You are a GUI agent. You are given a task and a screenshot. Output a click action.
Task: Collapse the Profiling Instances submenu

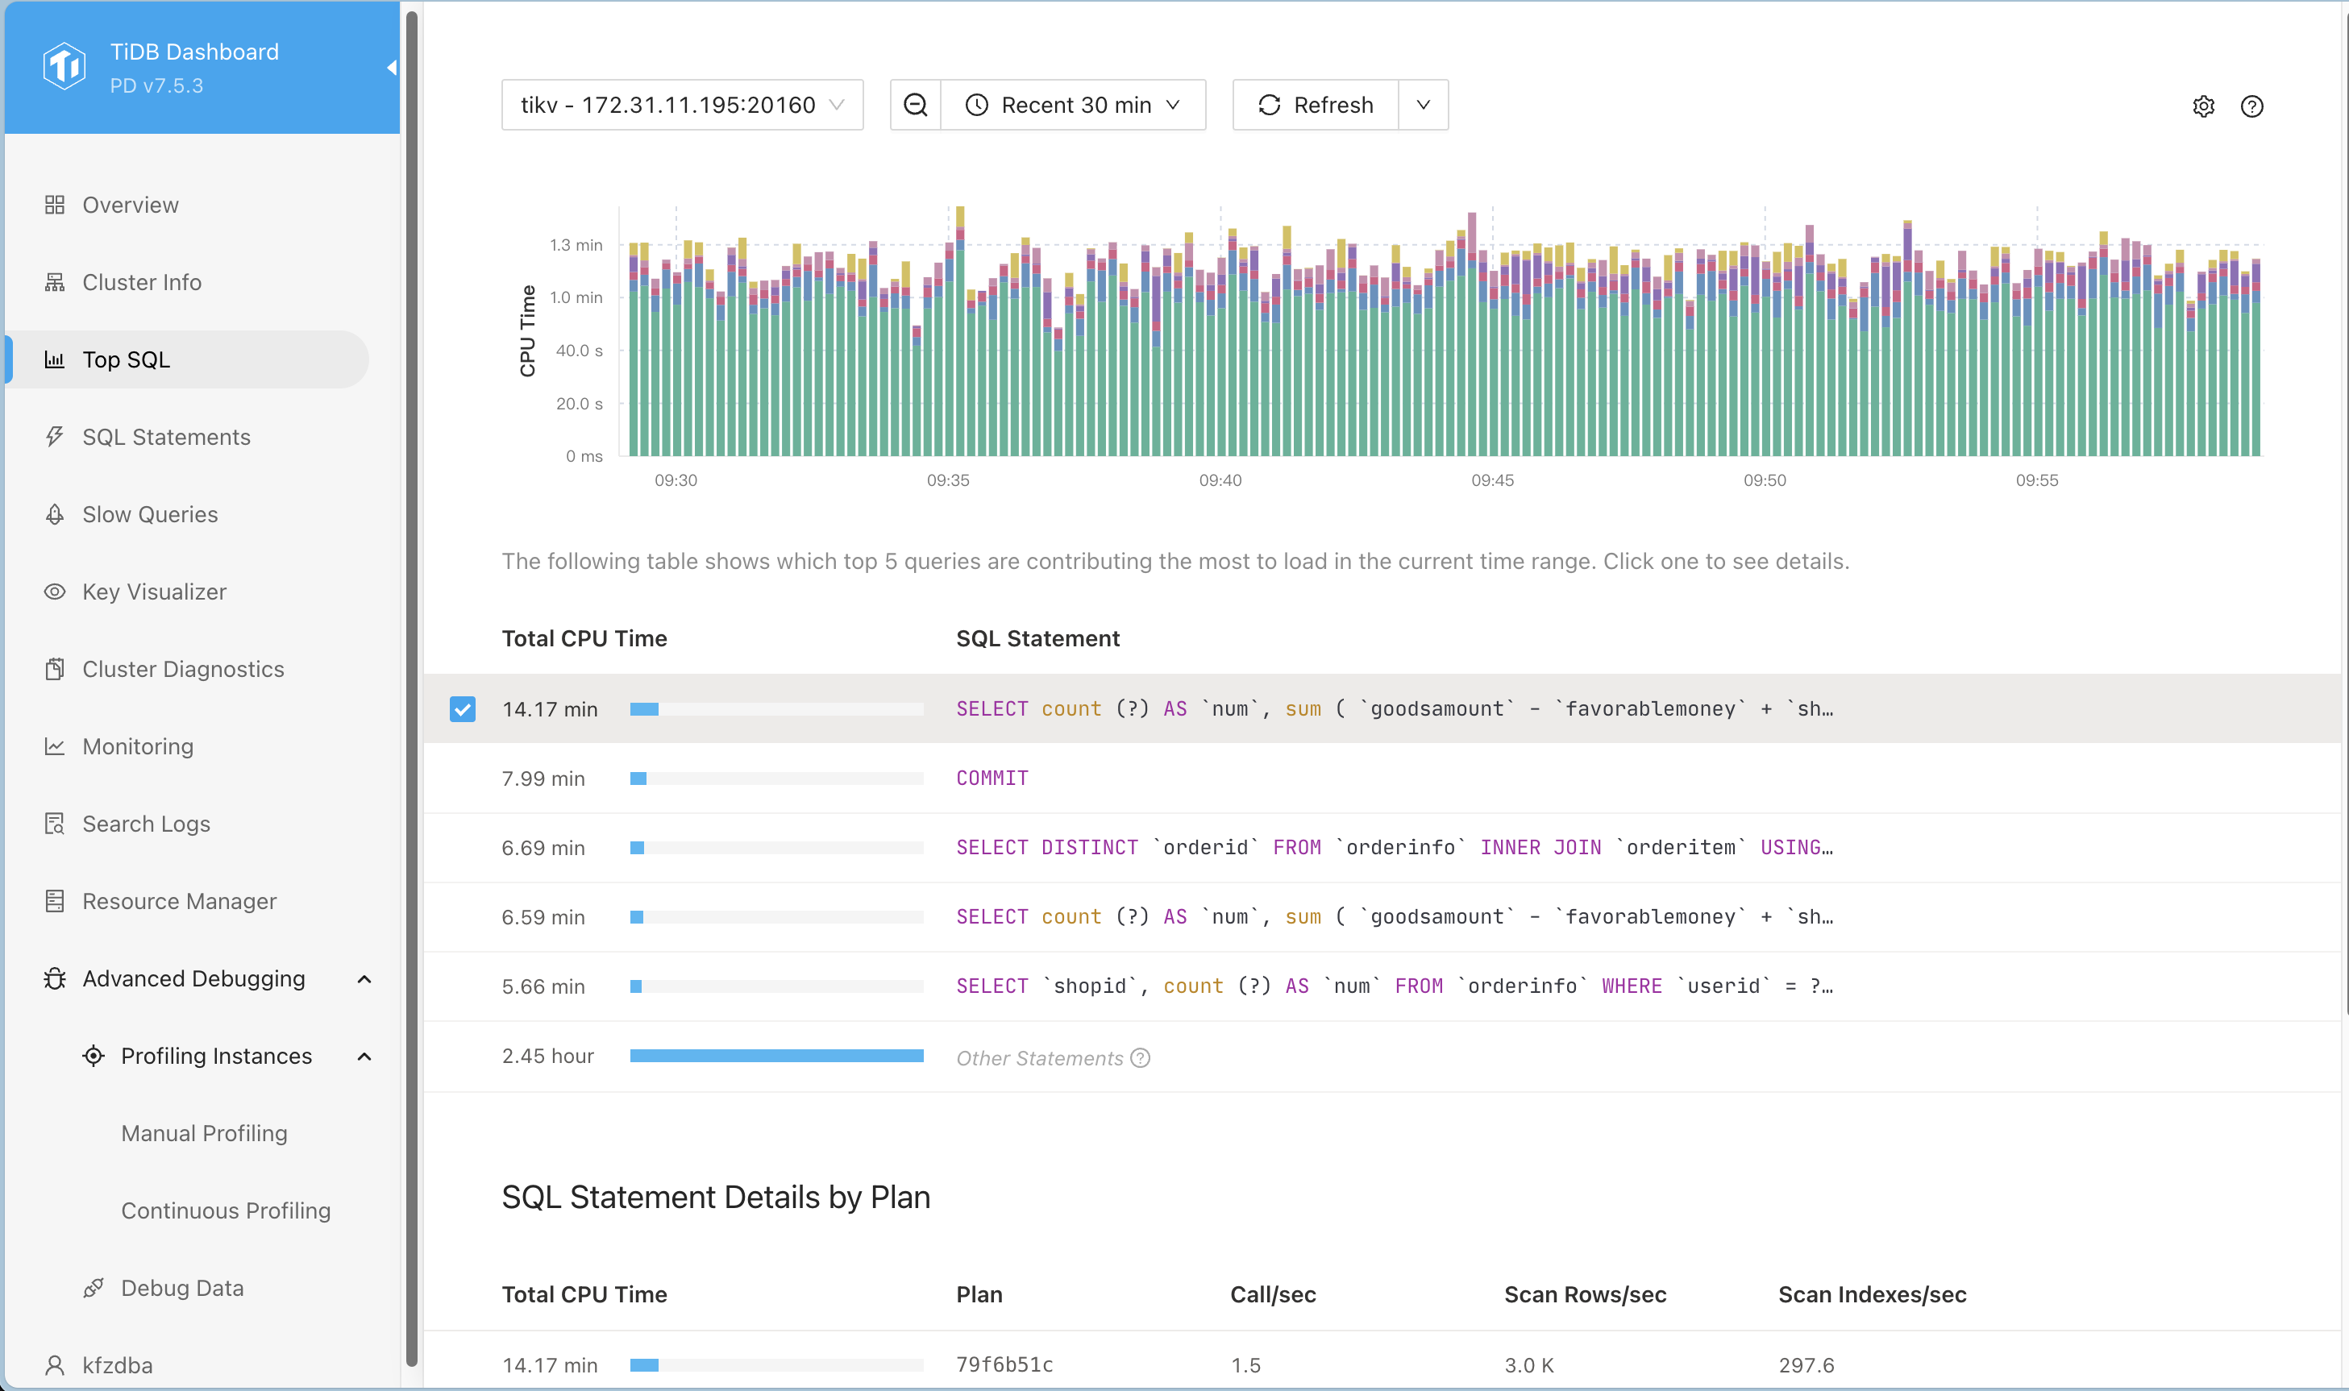pos(364,1057)
